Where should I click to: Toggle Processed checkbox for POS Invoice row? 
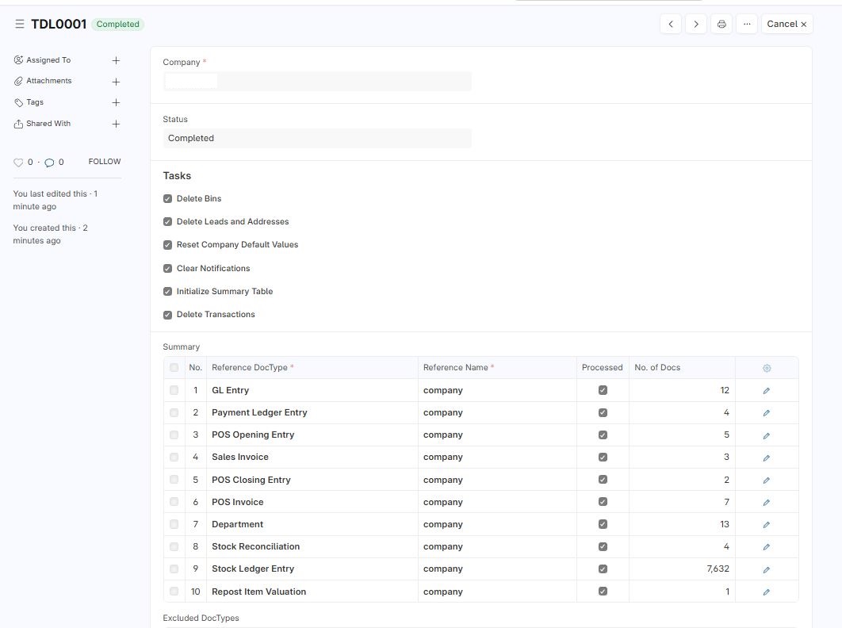click(603, 501)
